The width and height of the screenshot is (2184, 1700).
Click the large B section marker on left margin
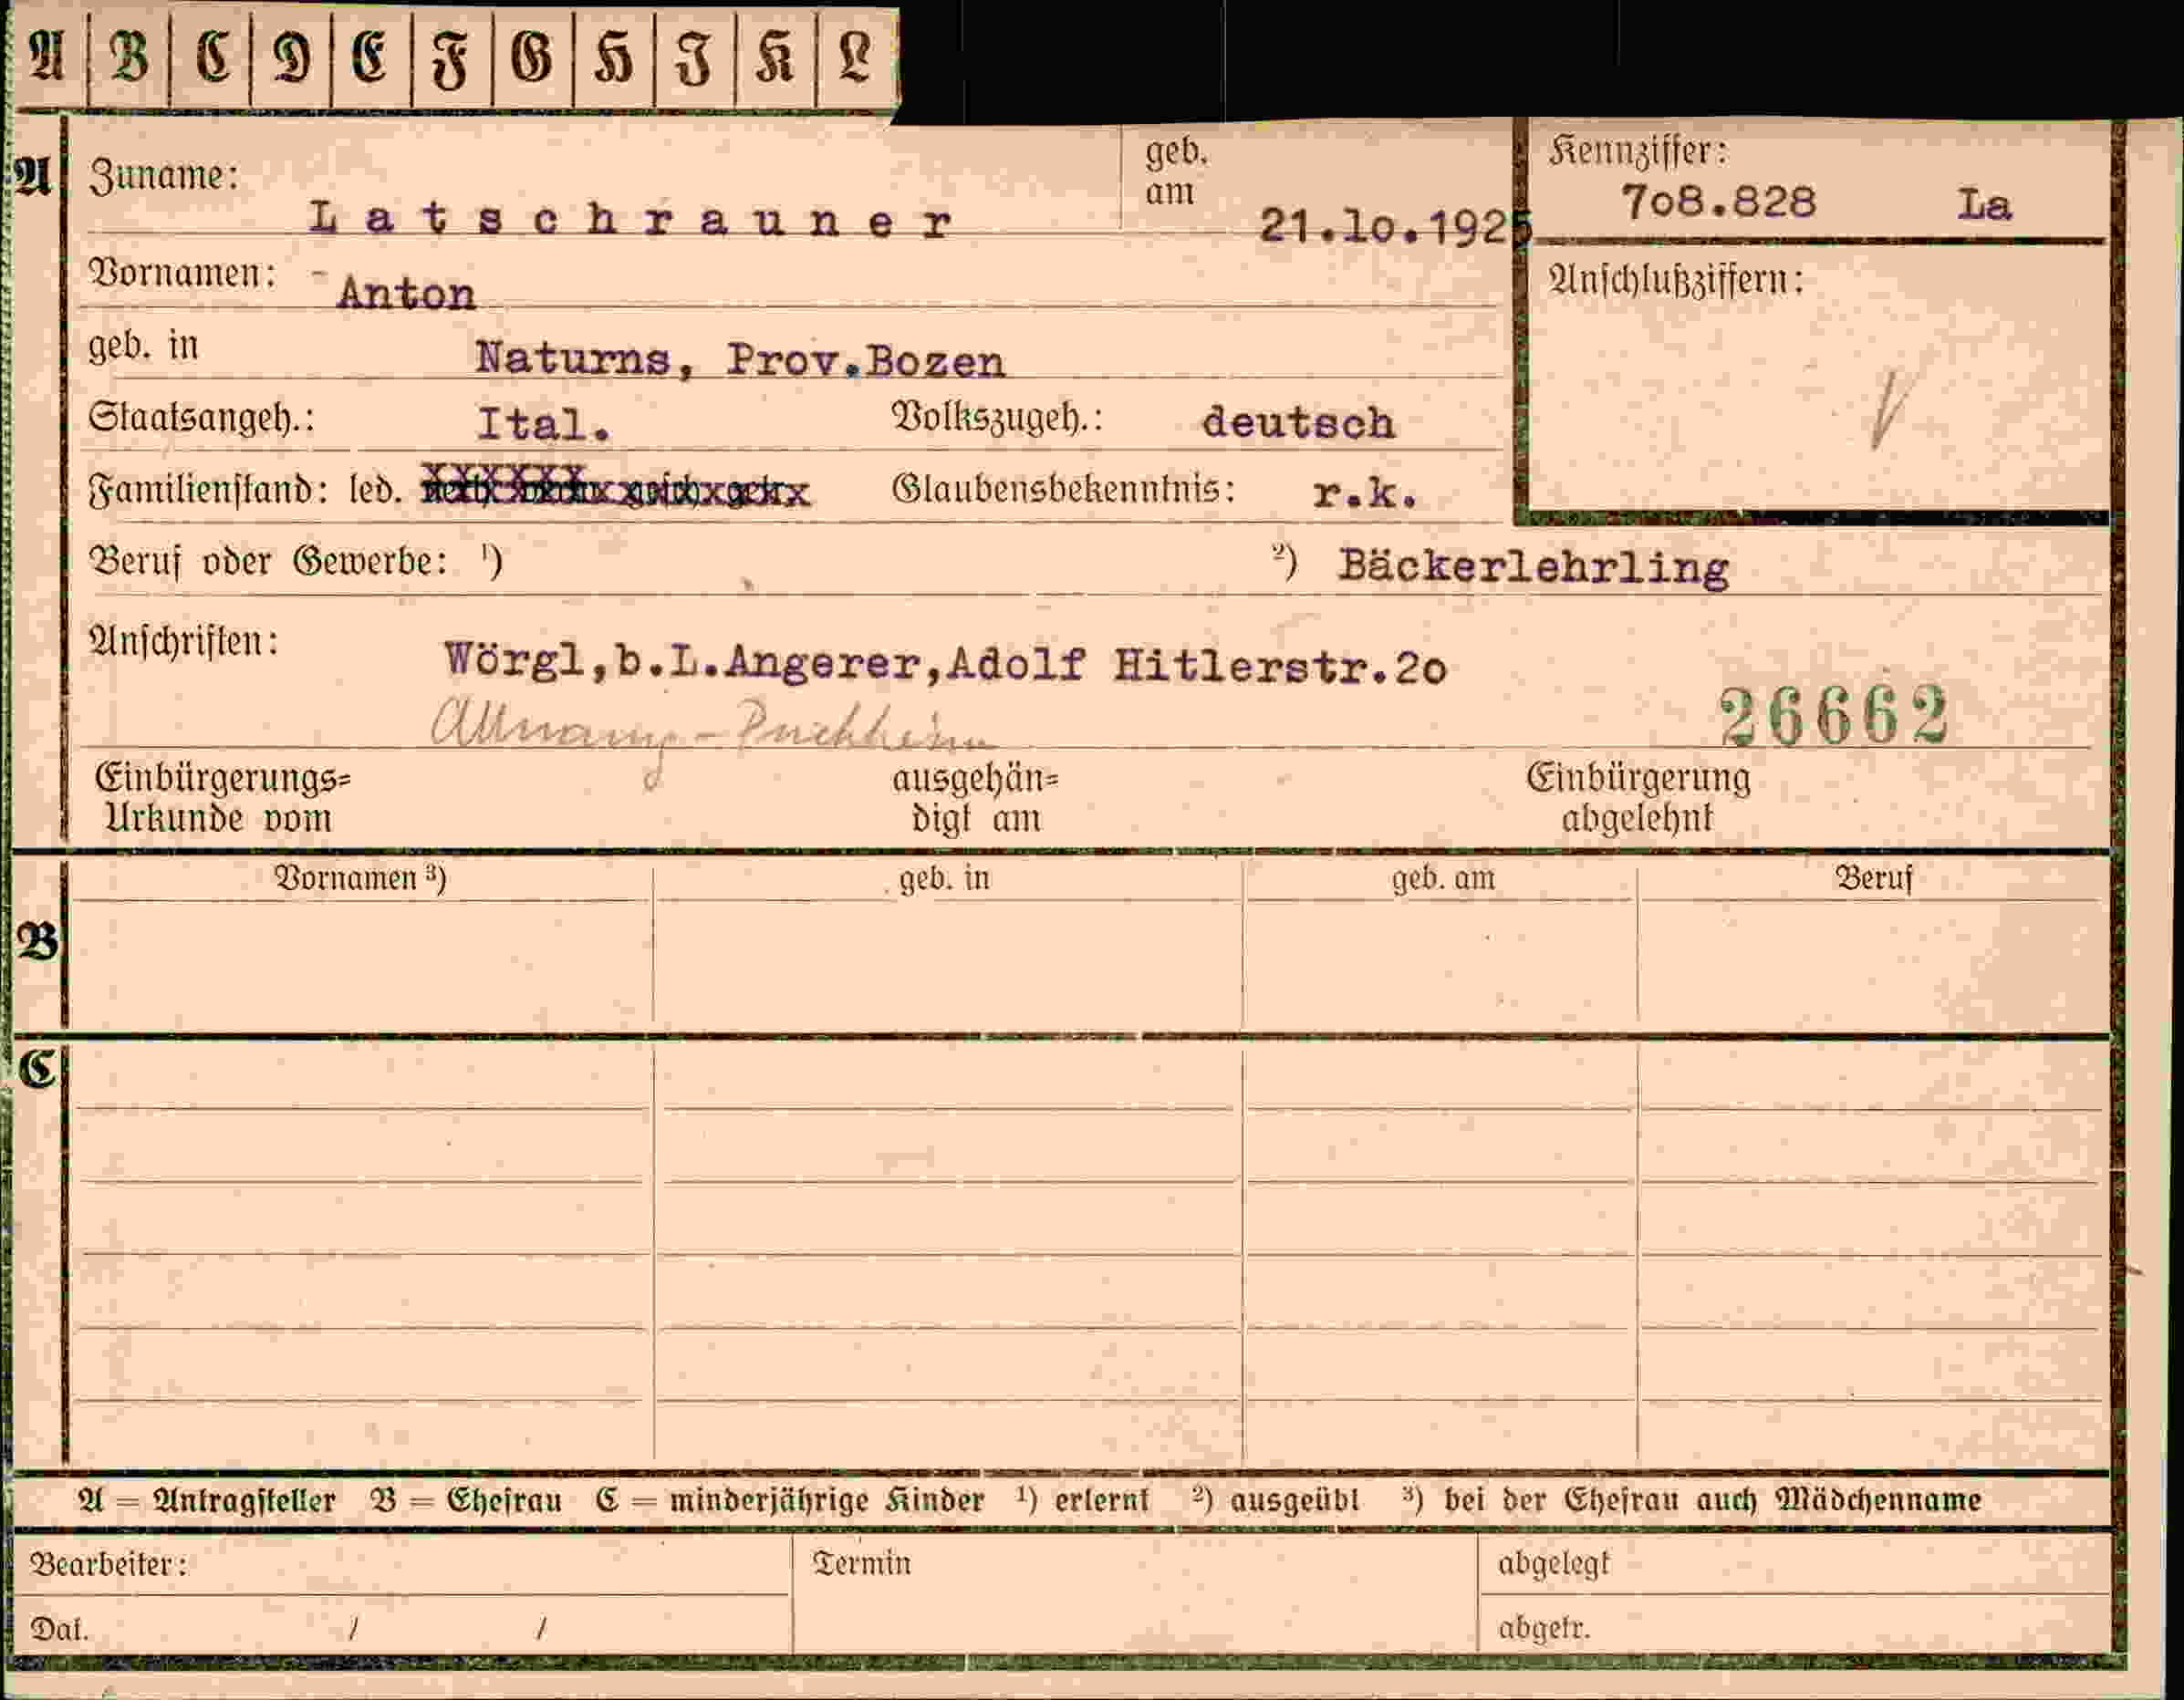[38, 942]
